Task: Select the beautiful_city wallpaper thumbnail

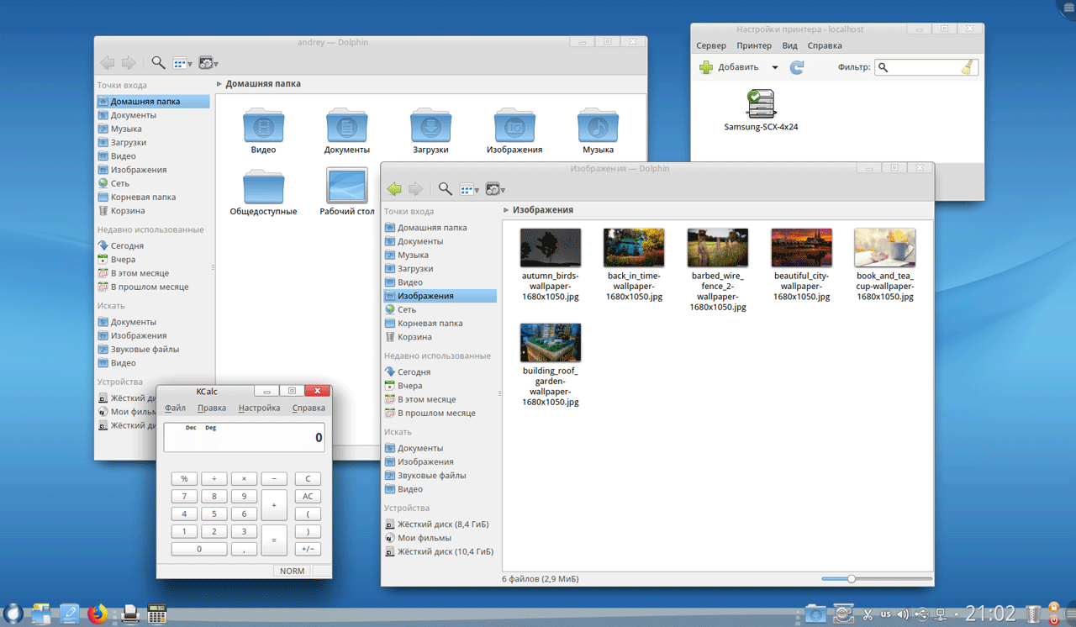Action: coord(801,247)
